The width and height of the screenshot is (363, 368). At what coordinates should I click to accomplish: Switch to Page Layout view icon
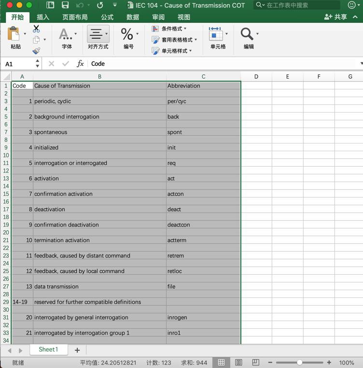[x=238, y=363]
